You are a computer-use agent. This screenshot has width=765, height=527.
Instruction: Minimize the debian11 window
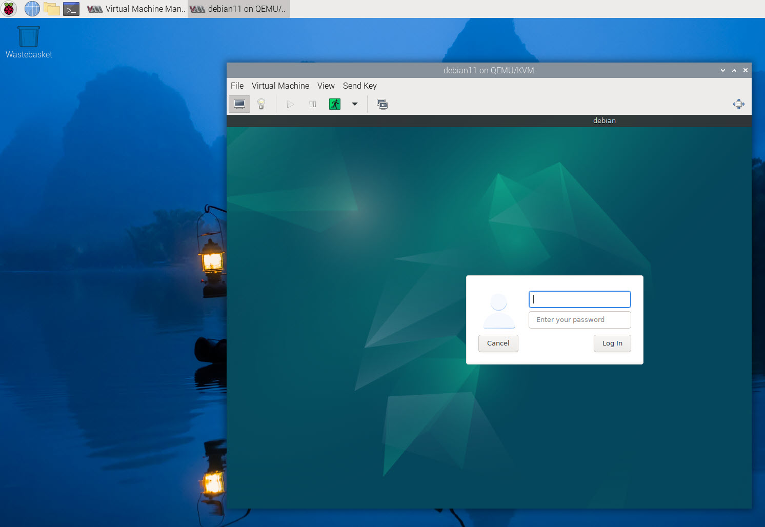tap(723, 70)
